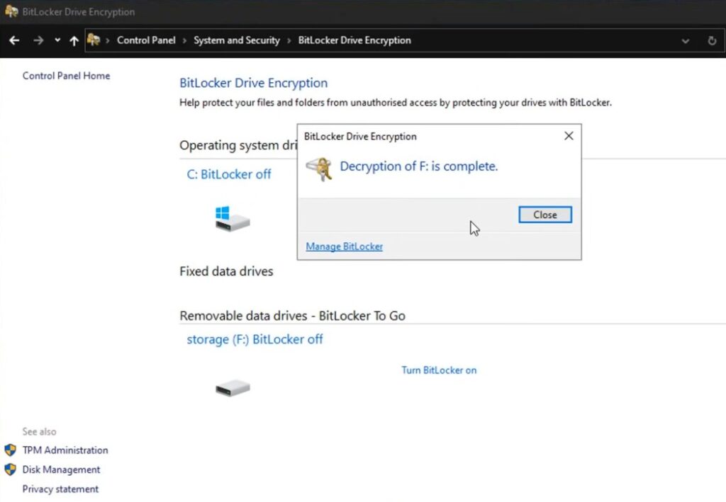Viewport: 726px width, 502px height.
Task: Click the C: BitLocker off drive heading
Action: [x=229, y=174]
